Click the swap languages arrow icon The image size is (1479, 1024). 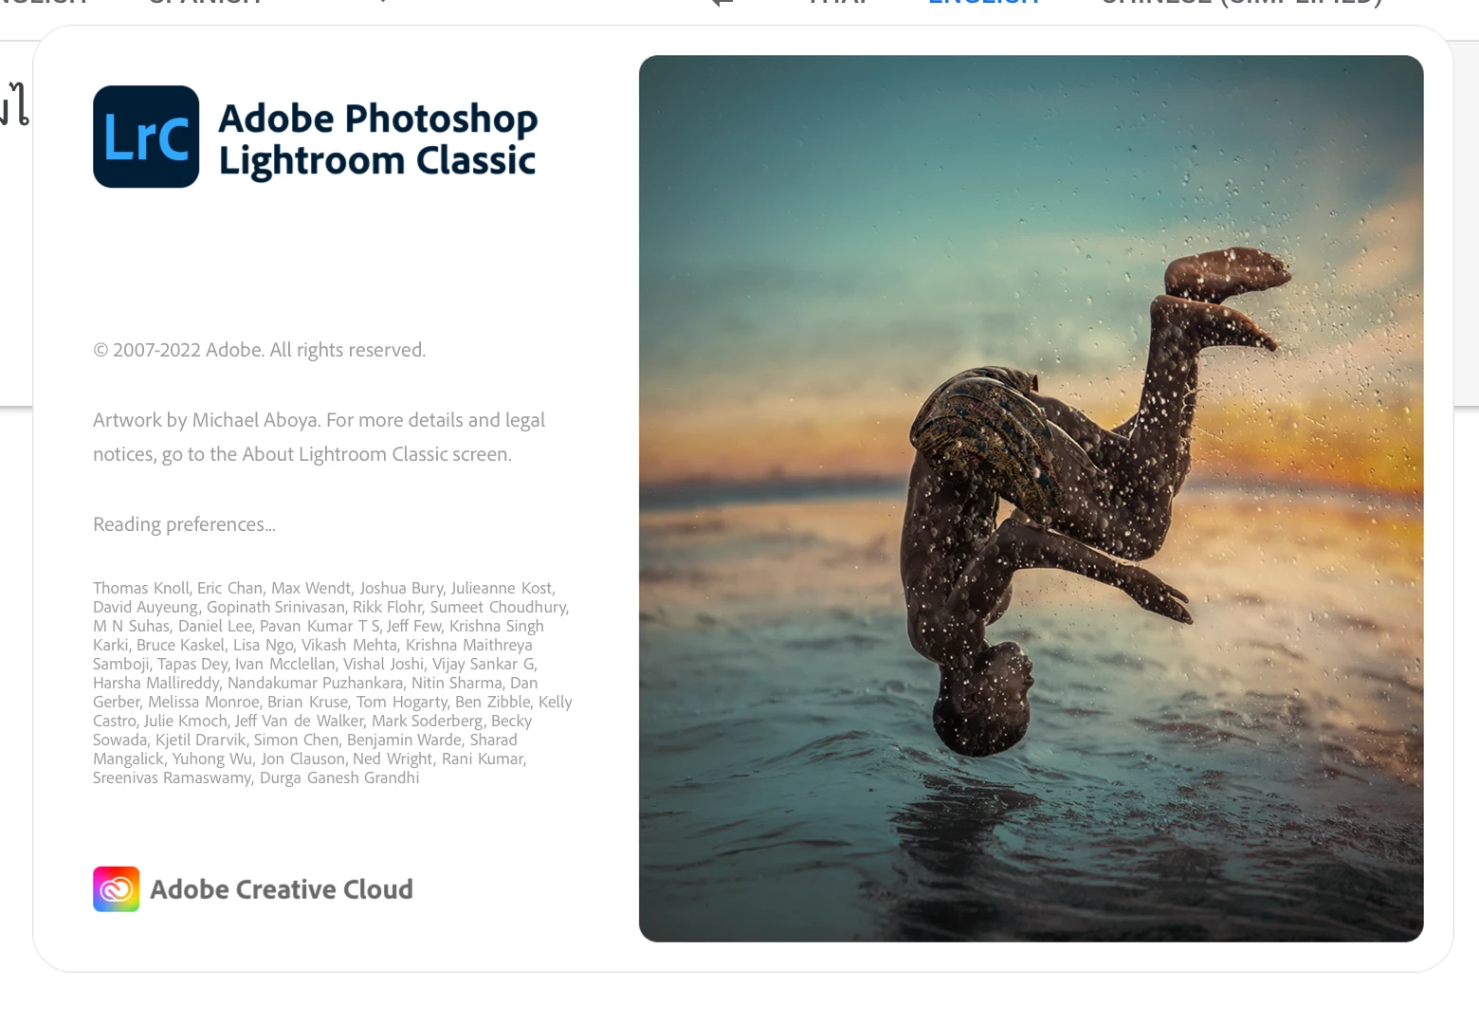[722, 3]
